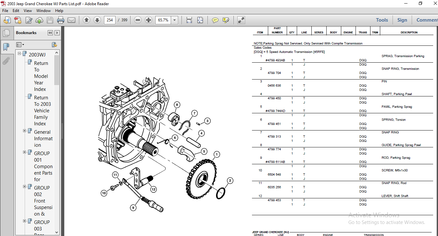The width and height of the screenshot is (438, 236).
Task: Click part number 6504 548
Action: point(274,175)
